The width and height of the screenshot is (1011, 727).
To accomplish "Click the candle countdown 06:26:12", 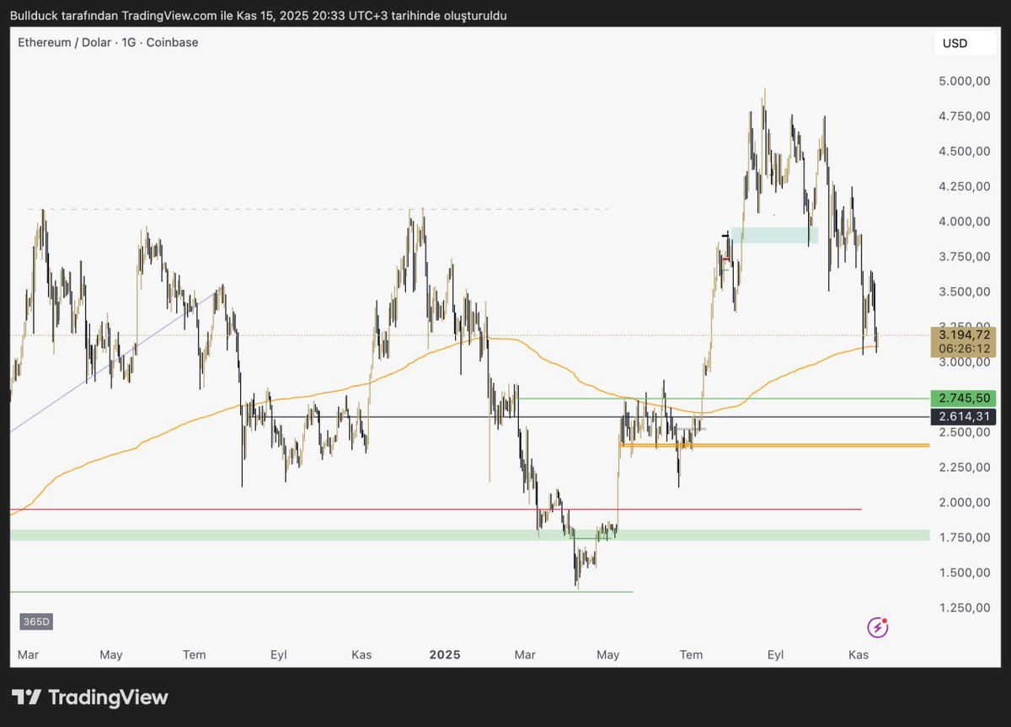I will coord(963,349).
